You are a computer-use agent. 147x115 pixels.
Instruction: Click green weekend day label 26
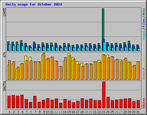click(116, 112)
